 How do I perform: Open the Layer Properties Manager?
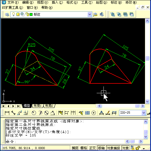(x=7, y=14)
